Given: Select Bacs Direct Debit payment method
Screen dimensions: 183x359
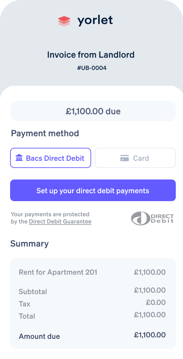Looking at the screenshot, I should [x=50, y=158].
